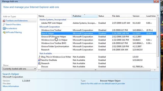
Task: Click the Adobe Systems, Incorporated group header
Action: (53, 20)
